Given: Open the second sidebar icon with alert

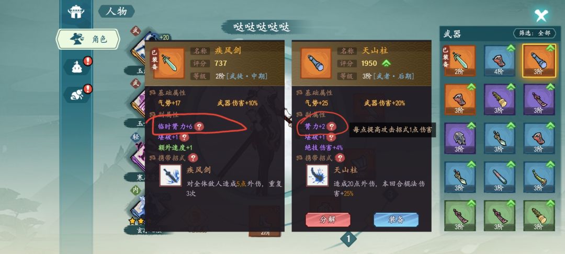Looking at the screenshot, I should coord(78,66).
